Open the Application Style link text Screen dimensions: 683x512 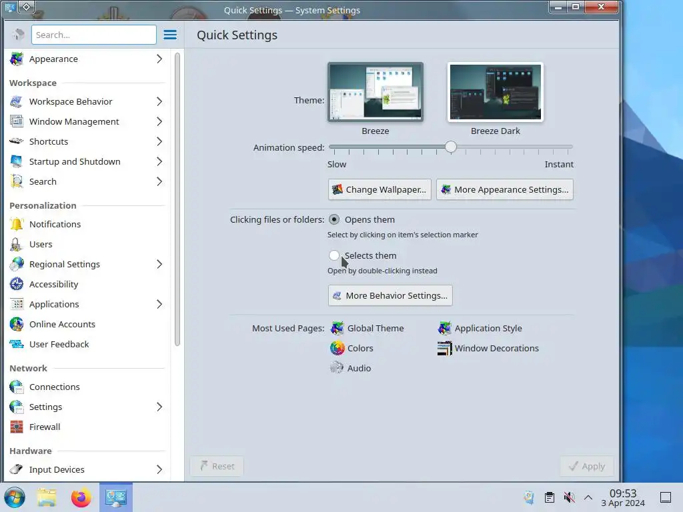488,328
